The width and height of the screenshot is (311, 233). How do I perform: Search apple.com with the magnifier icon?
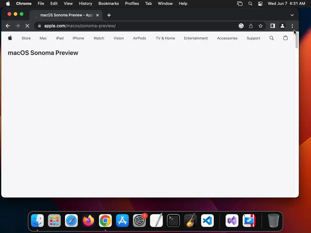click(272, 38)
